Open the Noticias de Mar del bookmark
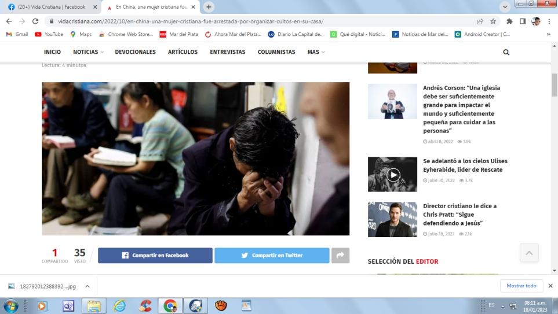Screen dimensions: 558x314 420,35
